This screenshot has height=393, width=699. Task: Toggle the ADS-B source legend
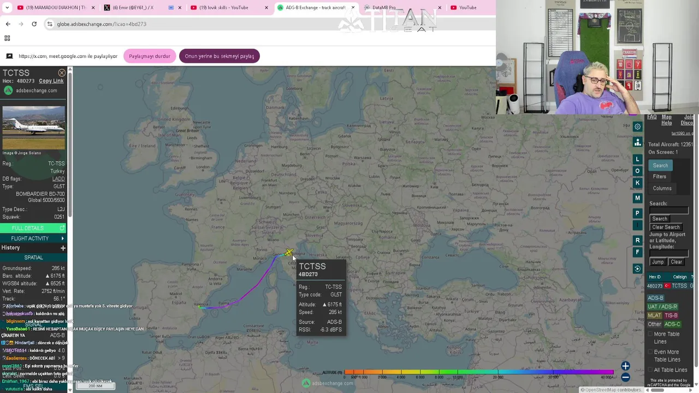pyautogui.click(x=655, y=298)
